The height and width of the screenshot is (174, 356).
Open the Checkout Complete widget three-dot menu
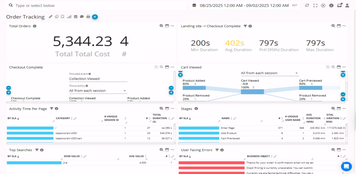tap(172, 67)
